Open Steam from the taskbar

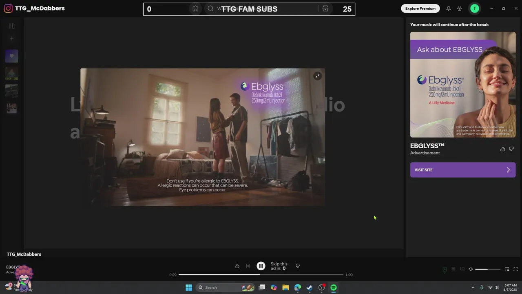(310, 287)
